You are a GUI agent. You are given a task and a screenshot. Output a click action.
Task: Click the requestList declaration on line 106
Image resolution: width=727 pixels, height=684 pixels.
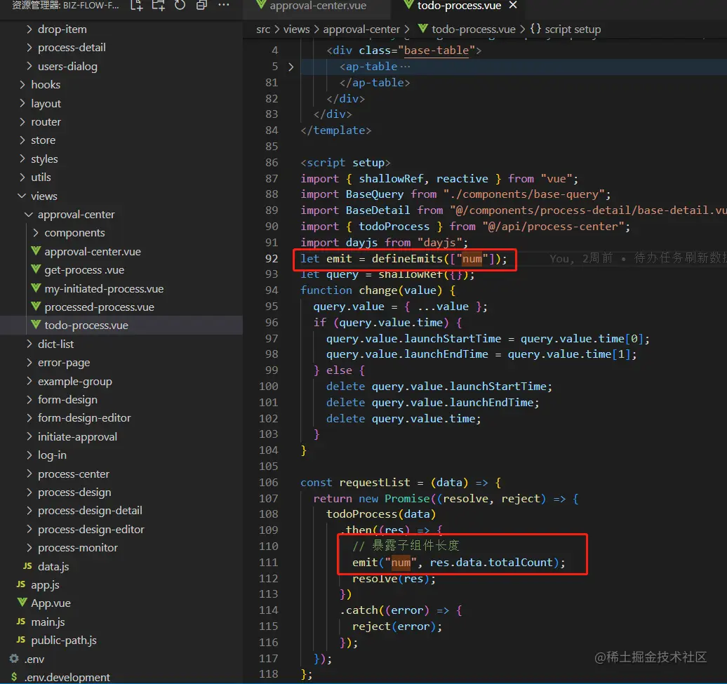click(x=375, y=483)
